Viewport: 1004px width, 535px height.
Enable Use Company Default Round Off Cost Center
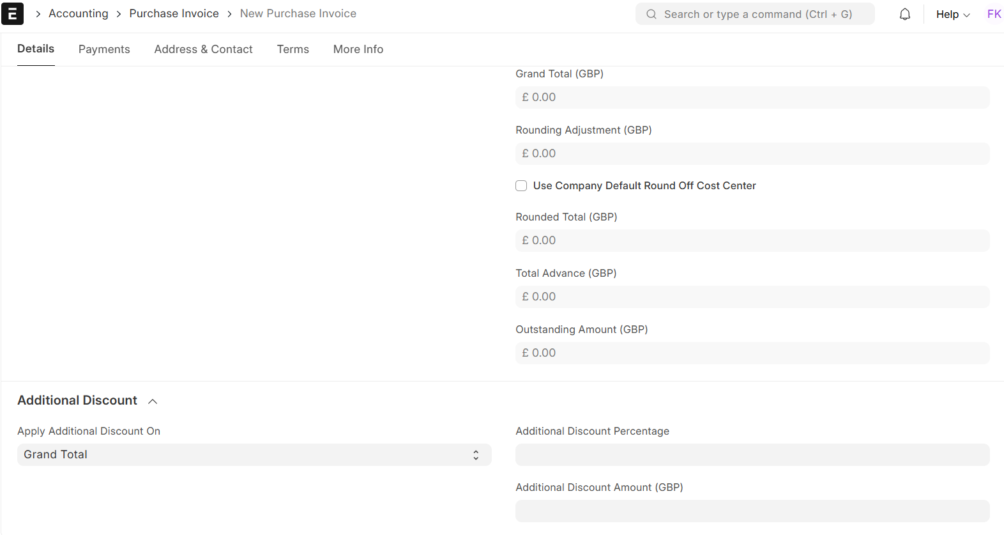pos(521,186)
